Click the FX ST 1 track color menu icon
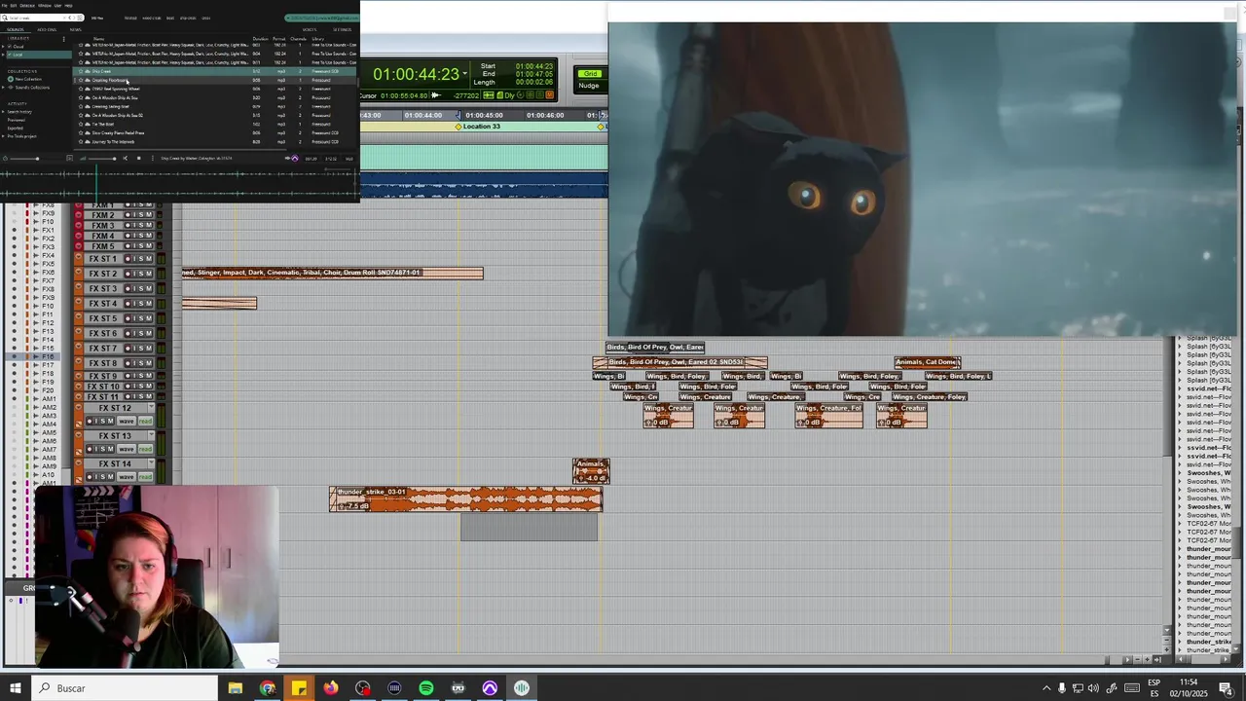The image size is (1246, 701). pos(78,256)
